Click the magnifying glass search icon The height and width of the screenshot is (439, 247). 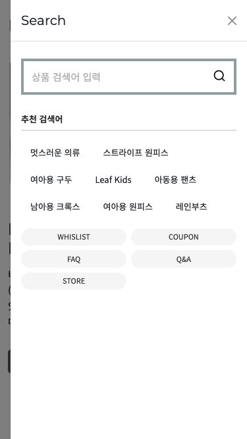[x=219, y=76]
